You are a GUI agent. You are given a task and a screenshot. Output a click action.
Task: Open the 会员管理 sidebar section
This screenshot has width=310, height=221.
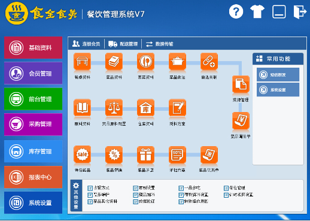[x=34, y=73]
